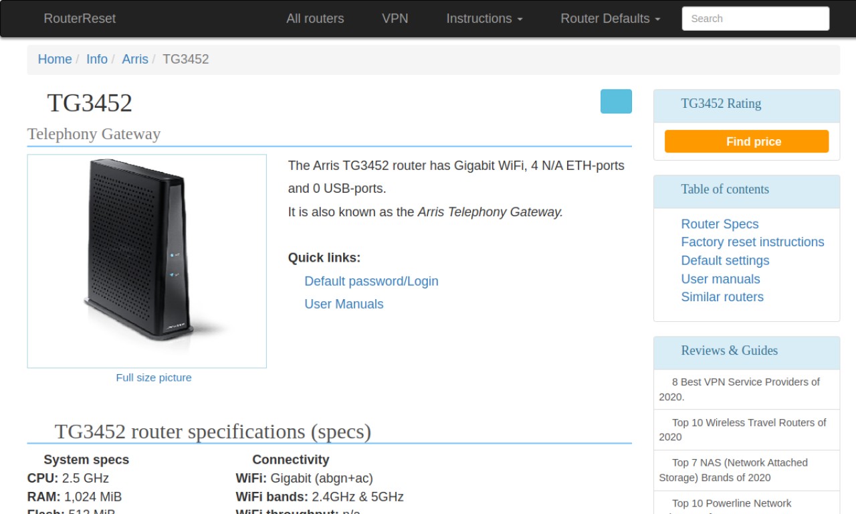
Task: Click the Telephony Gateway subtitle
Action: coord(94,135)
